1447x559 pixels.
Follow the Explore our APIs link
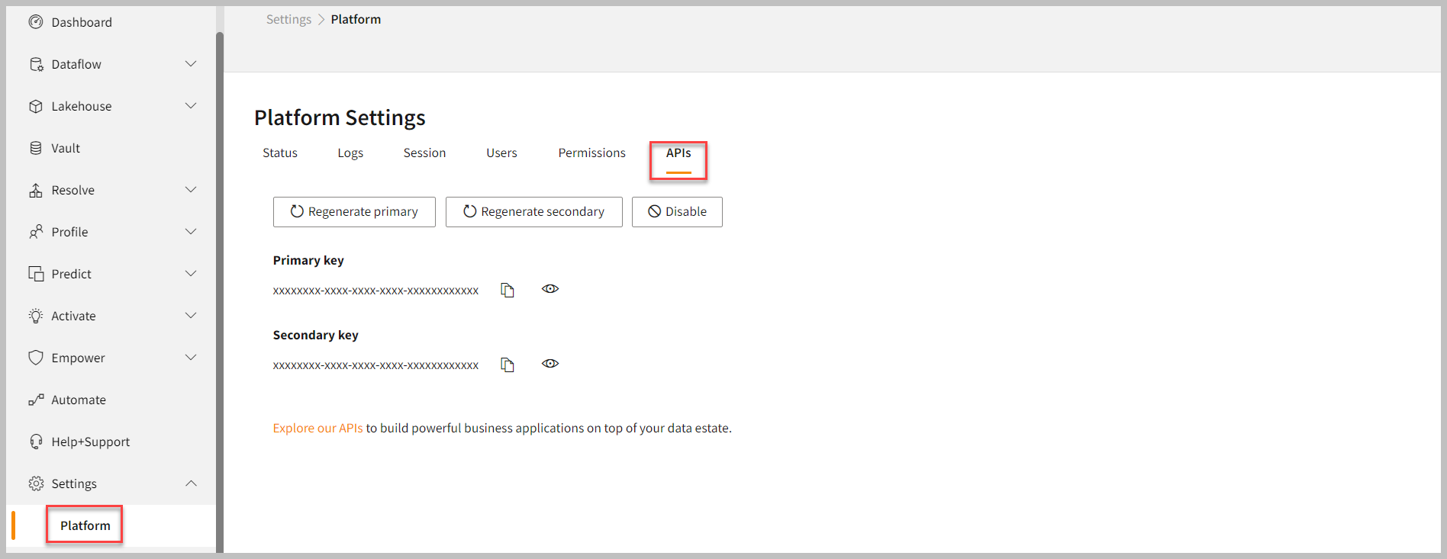(317, 429)
